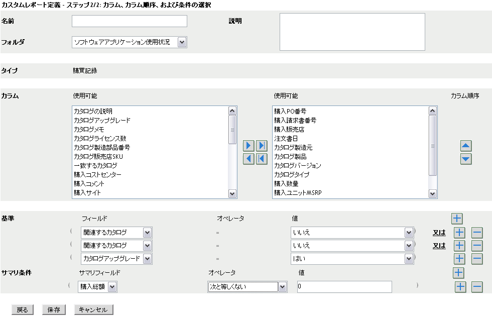The image size is (492, 318).
Task: Move selected column down in カラム順序
Action: [466, 159]
